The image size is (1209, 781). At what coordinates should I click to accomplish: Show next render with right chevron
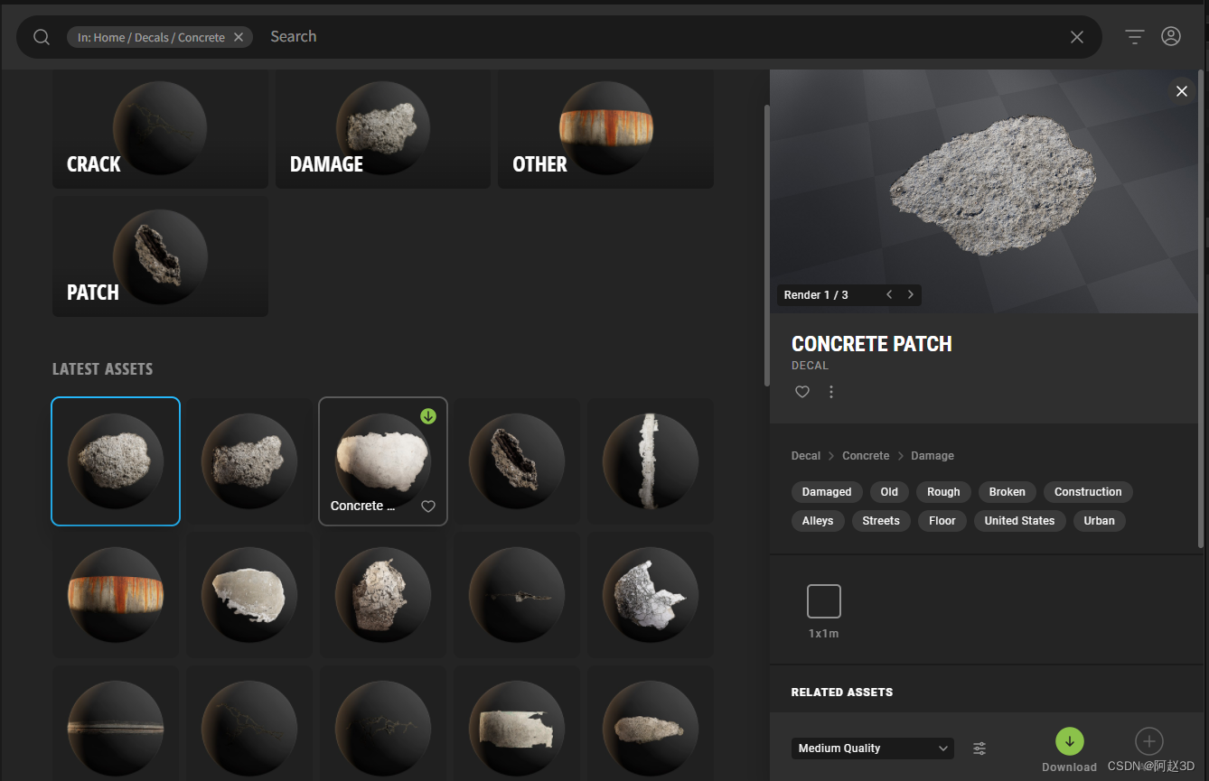click(x=910, y=295)
